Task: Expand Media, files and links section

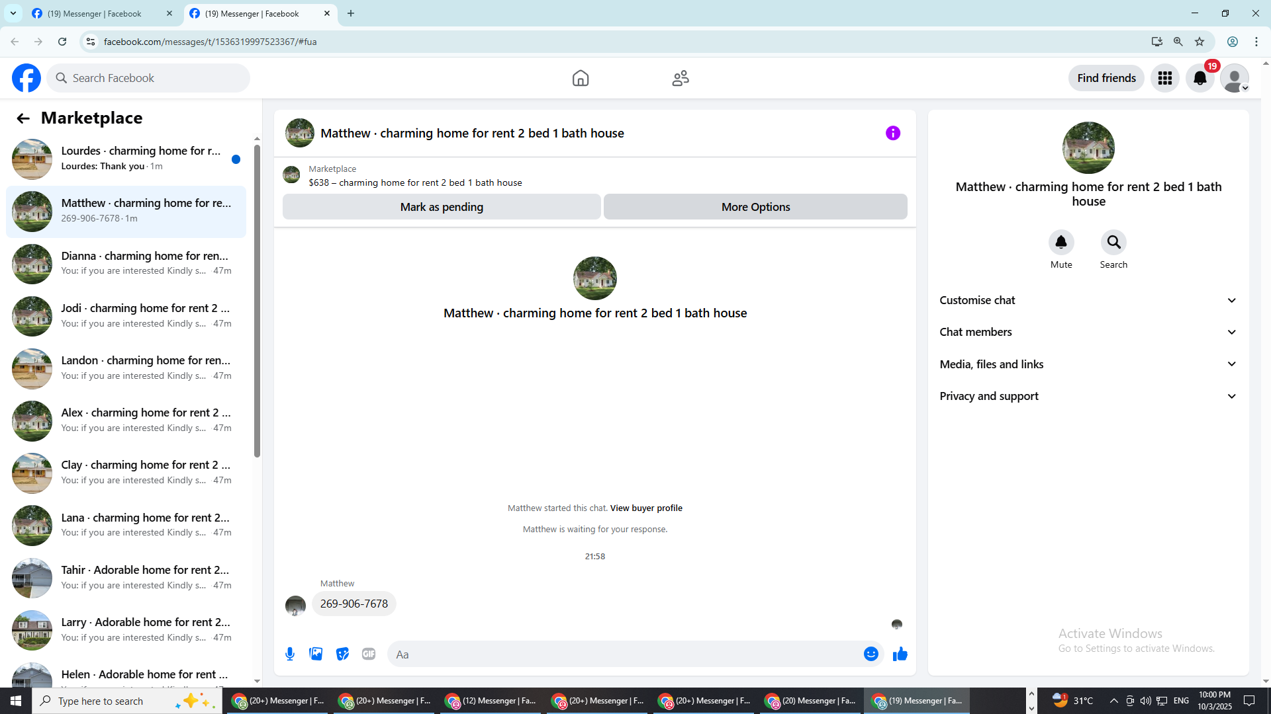Action: pos(1088,364)
